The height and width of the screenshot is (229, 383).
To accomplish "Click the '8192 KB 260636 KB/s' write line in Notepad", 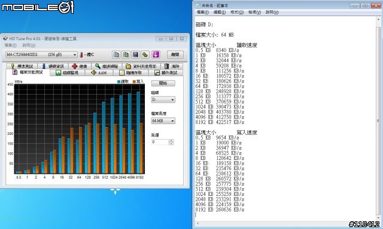I will point(220,210).
